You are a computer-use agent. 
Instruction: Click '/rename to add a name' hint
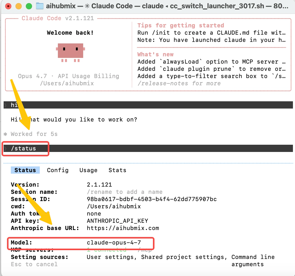pyautogui.click(x=125, y=192)
